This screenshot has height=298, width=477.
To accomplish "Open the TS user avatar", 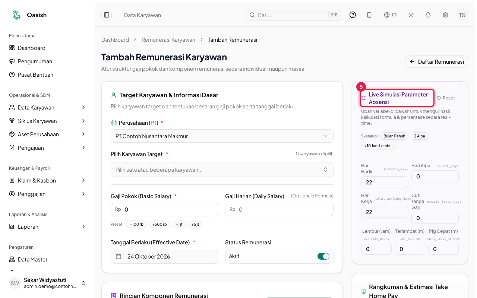I will coord(462,15).
